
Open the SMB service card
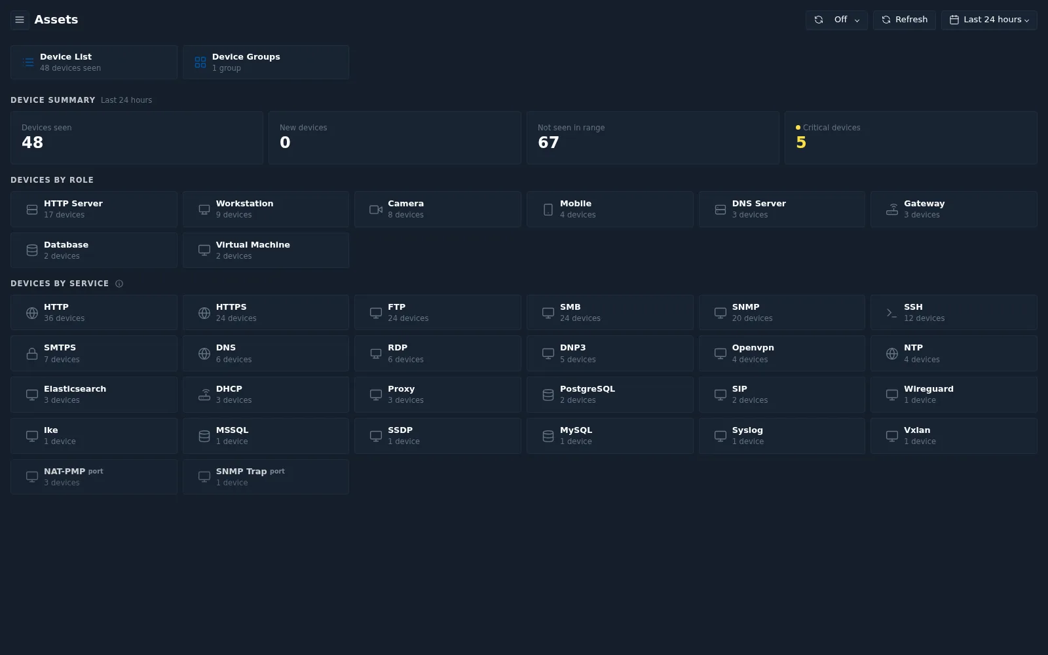coord(610,312)
